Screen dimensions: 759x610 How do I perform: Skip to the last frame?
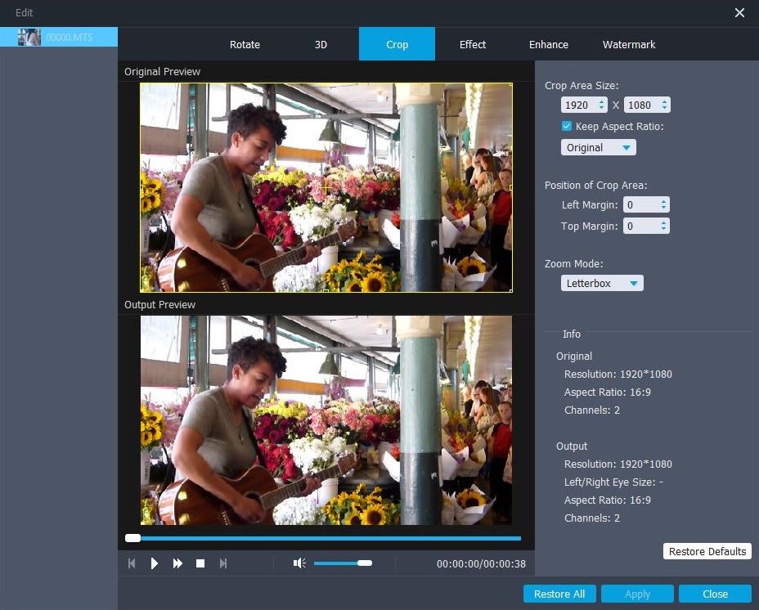tap(222, 563)
